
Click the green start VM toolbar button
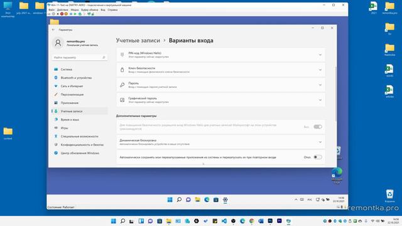(x=75, y=14)
